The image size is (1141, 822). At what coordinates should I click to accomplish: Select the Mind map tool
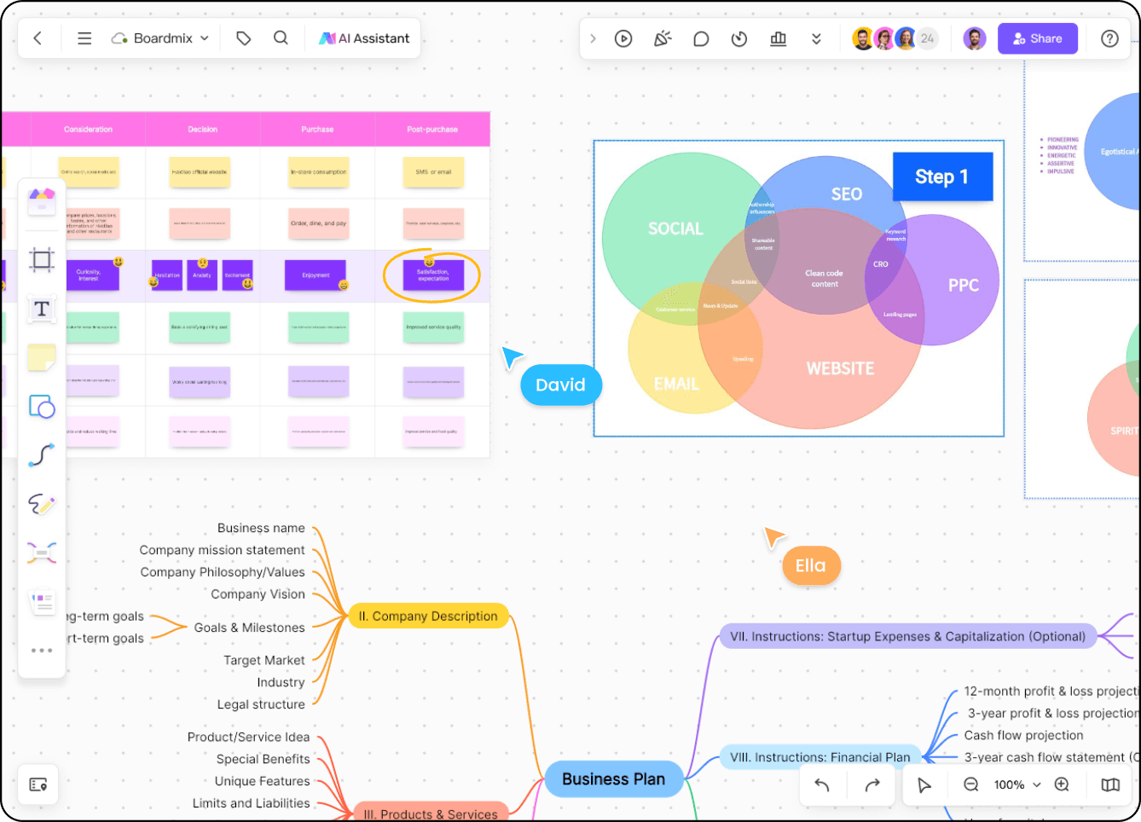point(42,553)
